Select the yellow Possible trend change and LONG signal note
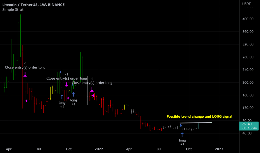The image size is (260, 153). pyautogui.click(x=199, y=117)
